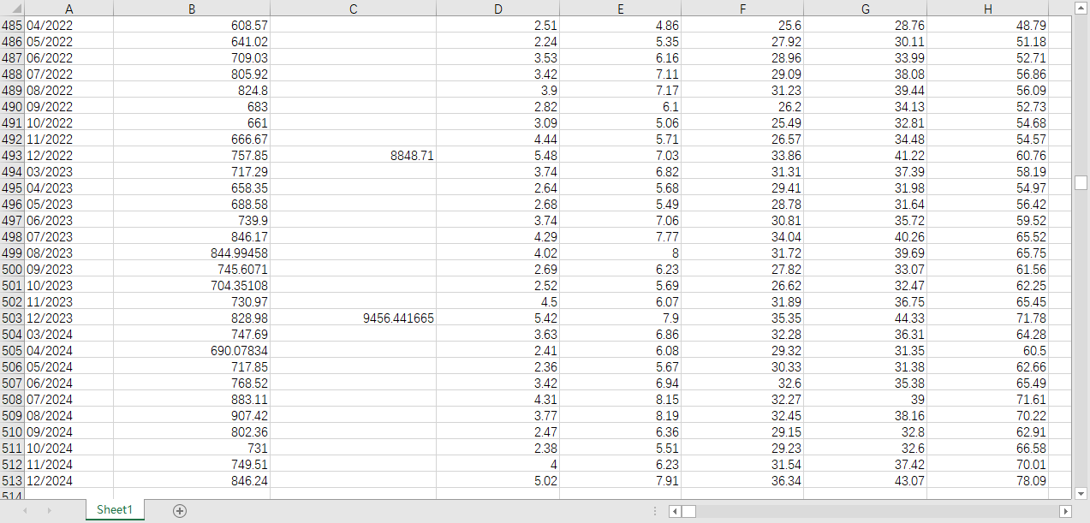Click cell with value 2.51

[497, 26]
